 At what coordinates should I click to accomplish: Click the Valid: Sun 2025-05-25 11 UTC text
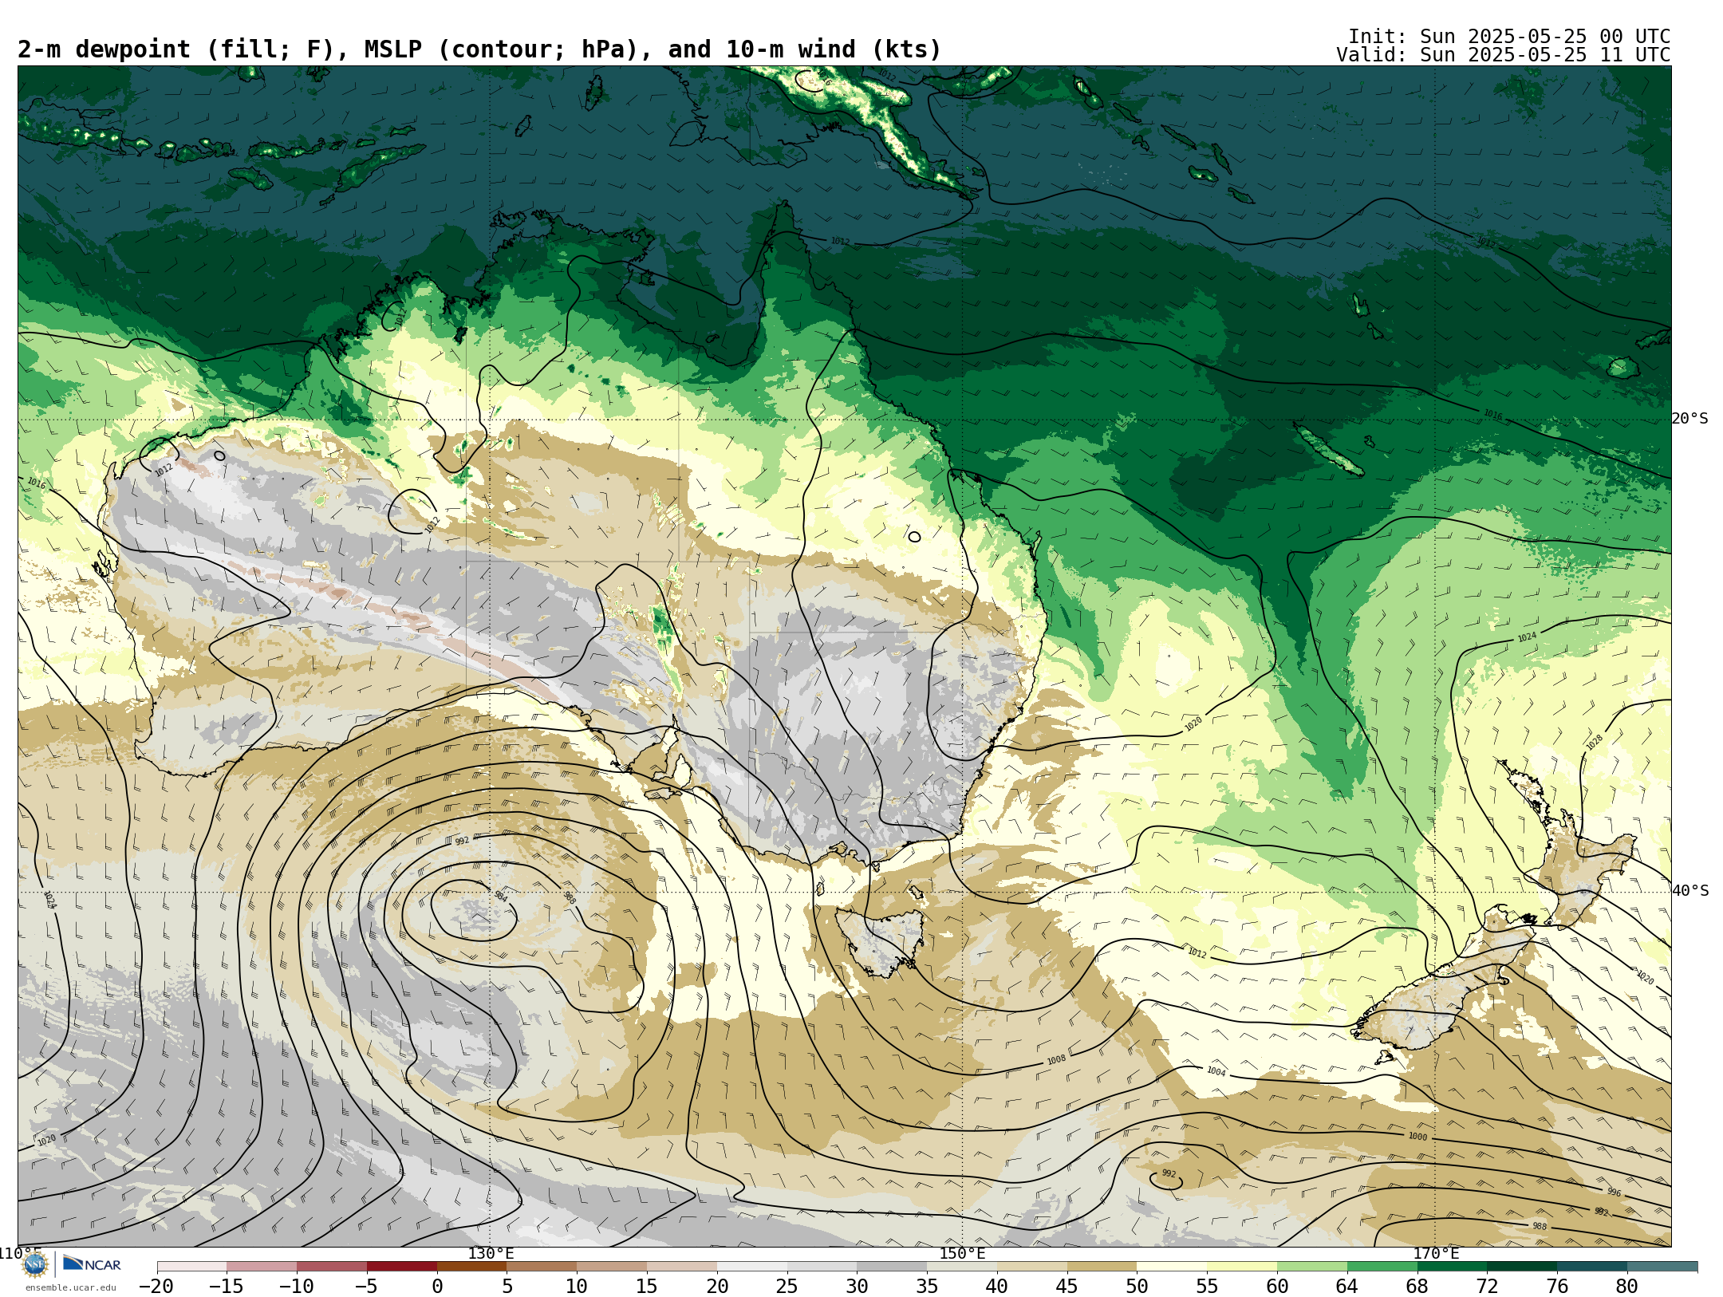pyautogui.click(x=1504, y=55)
